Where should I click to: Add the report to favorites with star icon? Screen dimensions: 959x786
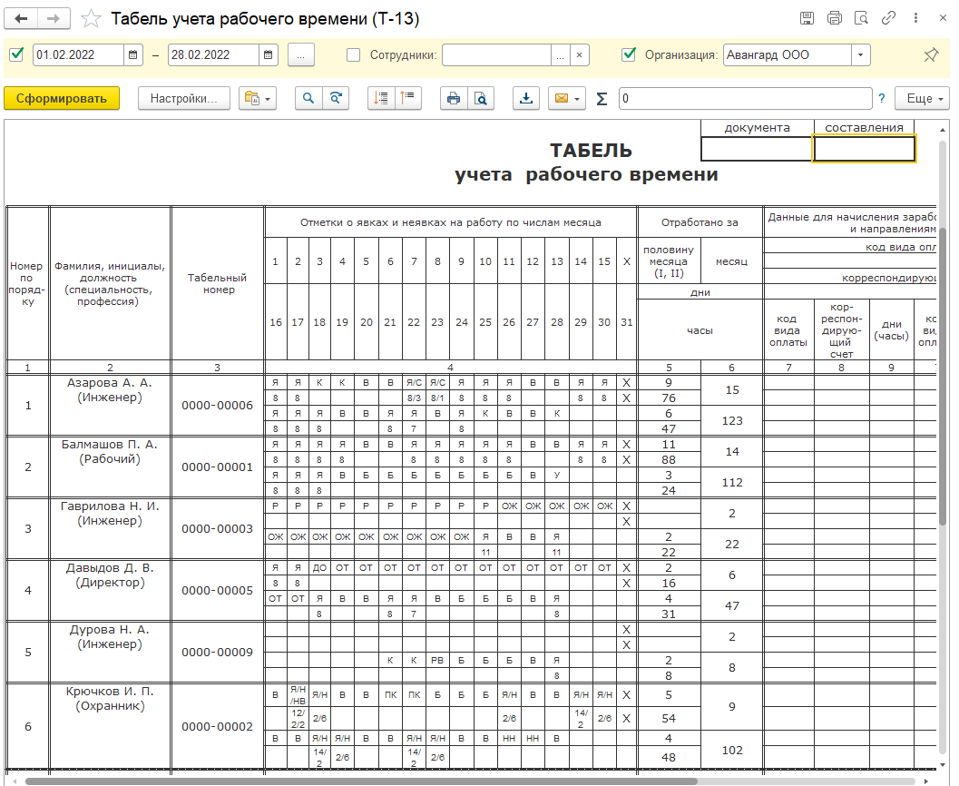click(x=91, y=19)
